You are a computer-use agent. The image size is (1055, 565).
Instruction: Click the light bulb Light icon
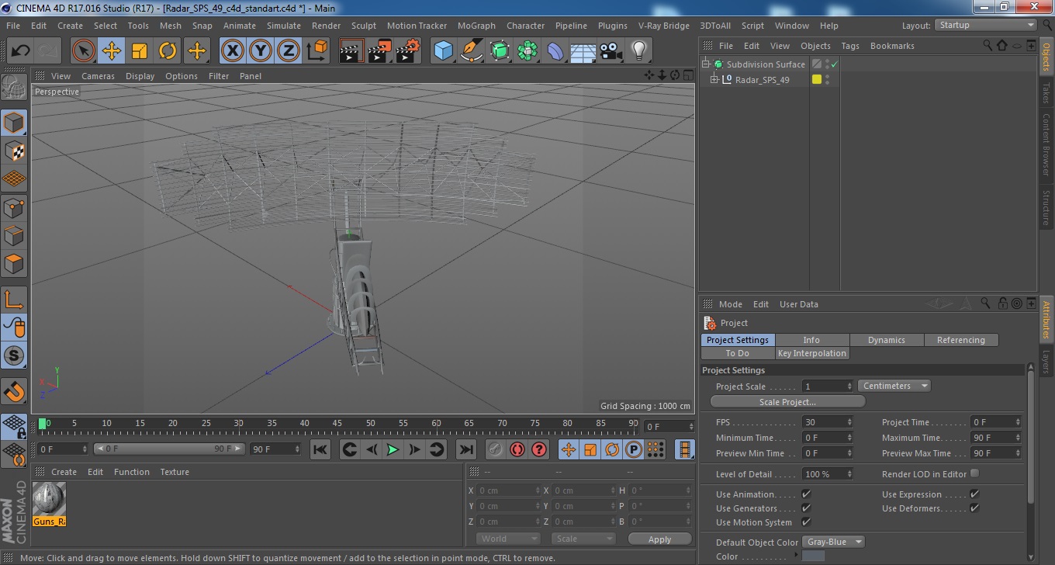(x=638, y=51)
